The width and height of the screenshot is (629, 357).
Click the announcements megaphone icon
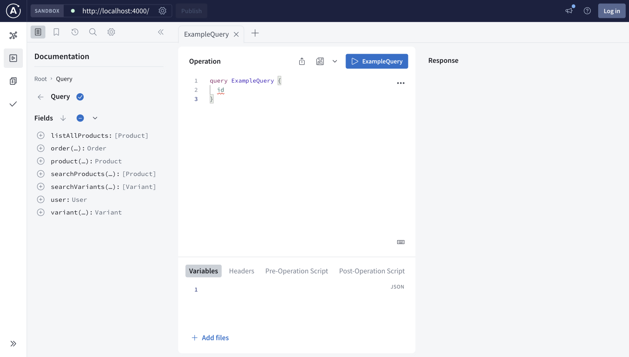point(569,11)
